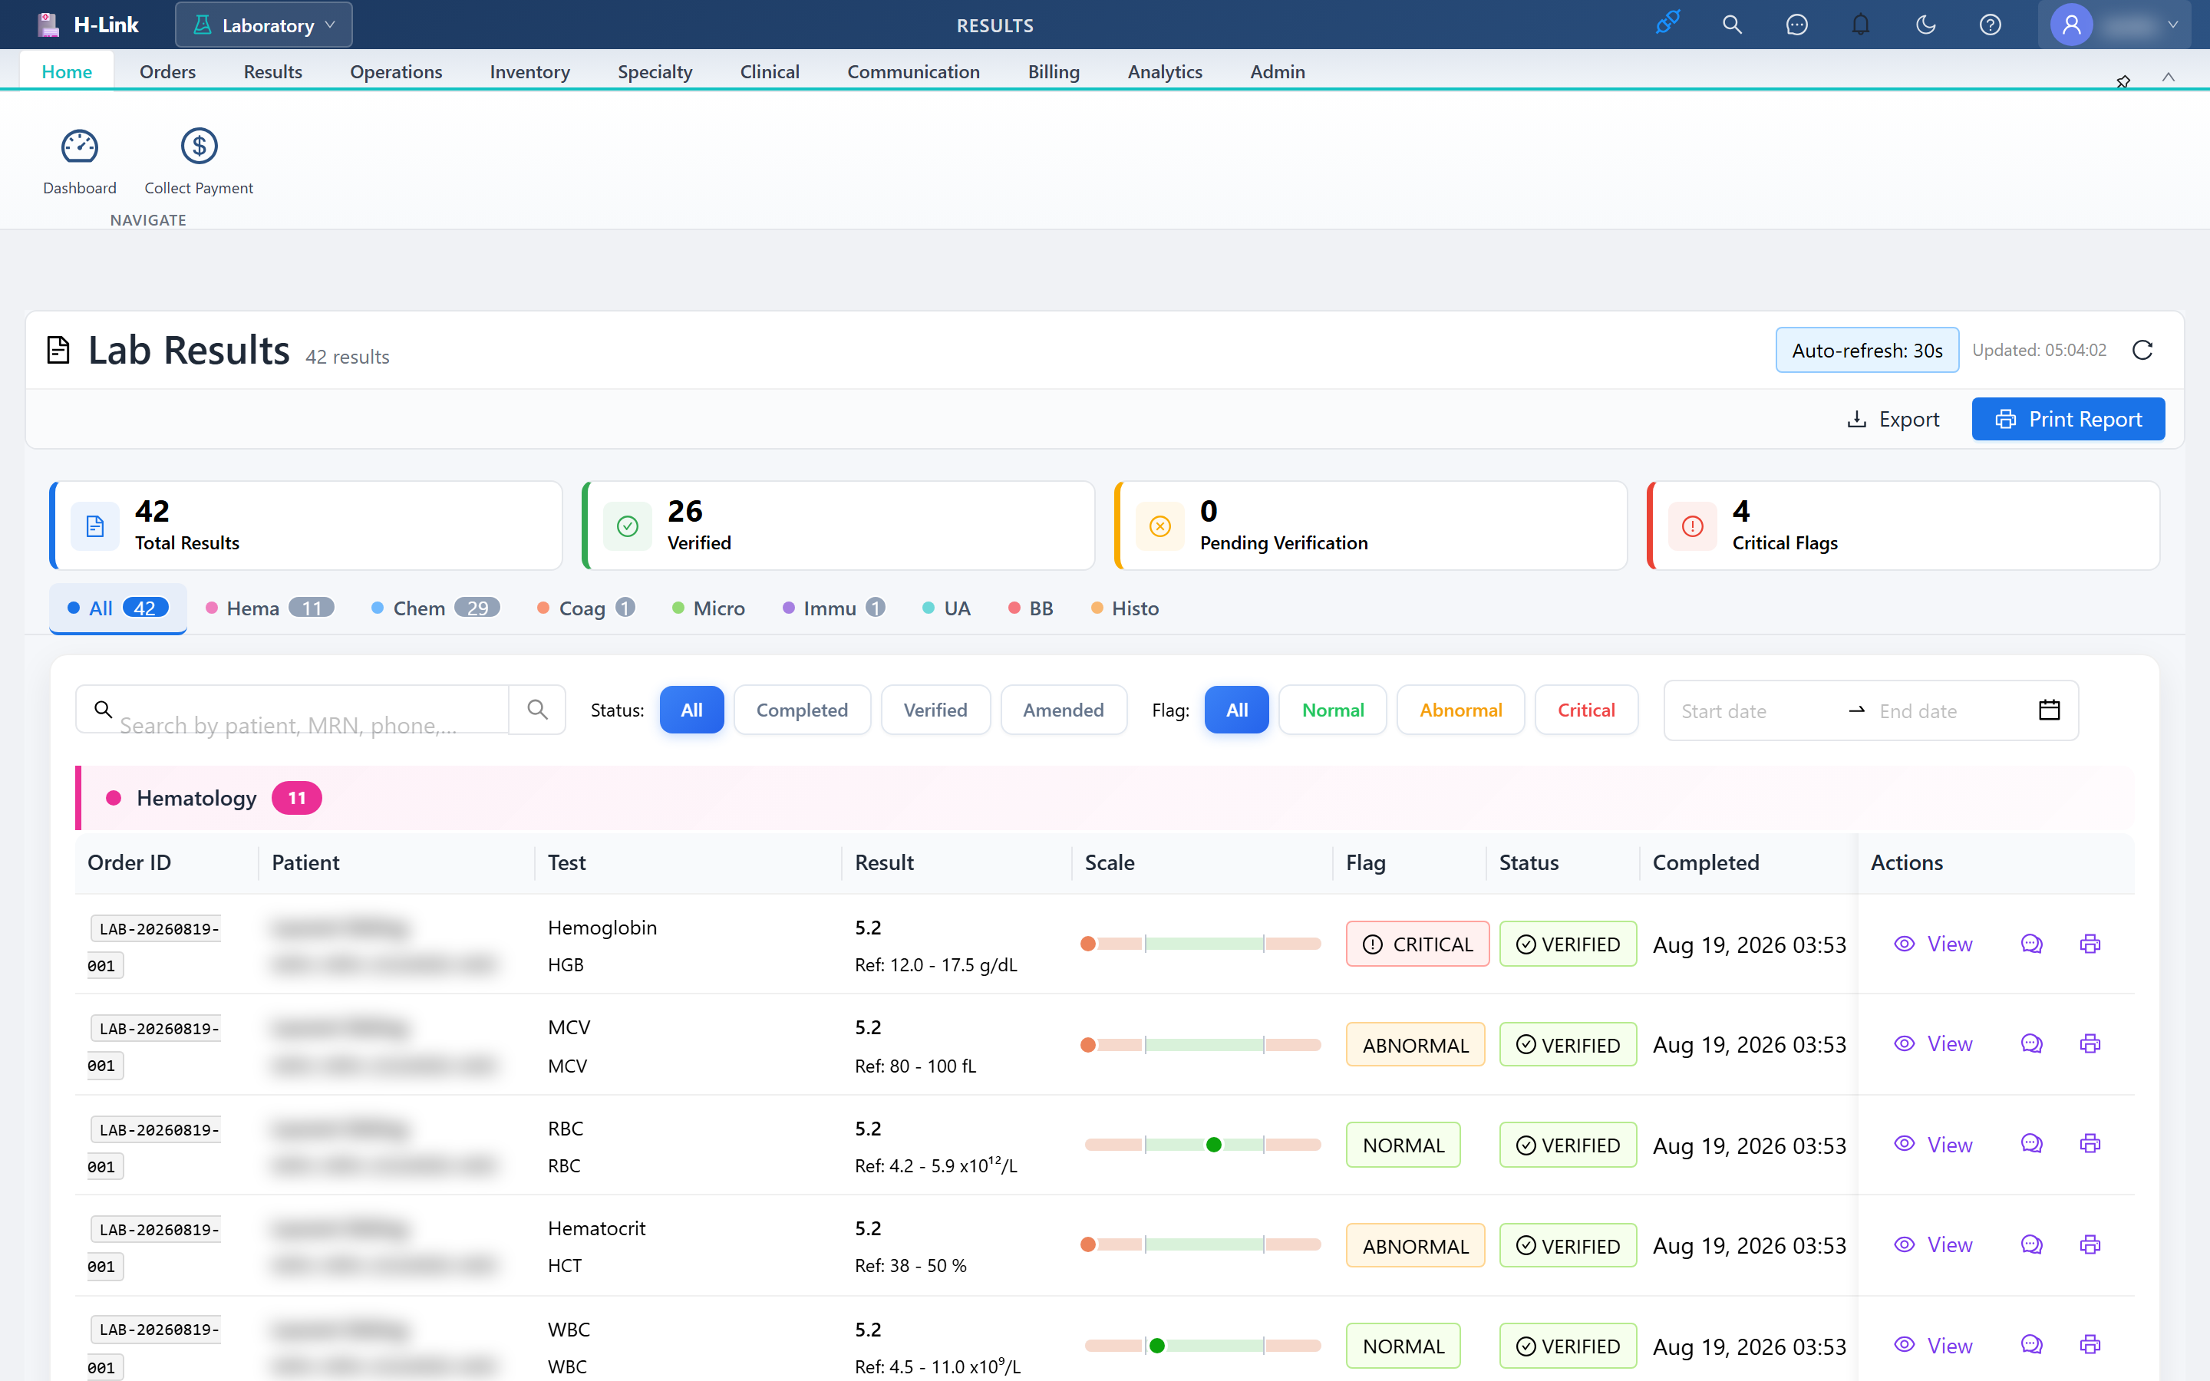Refresh lab results with circular arrow

coord(2142,350)
